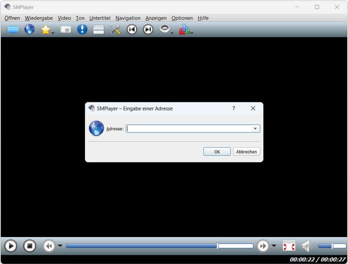Viewport: 348px width, 264px height.
Task: Expand the Adresse history dropdown arrow
Action: (x=255, y=129)
